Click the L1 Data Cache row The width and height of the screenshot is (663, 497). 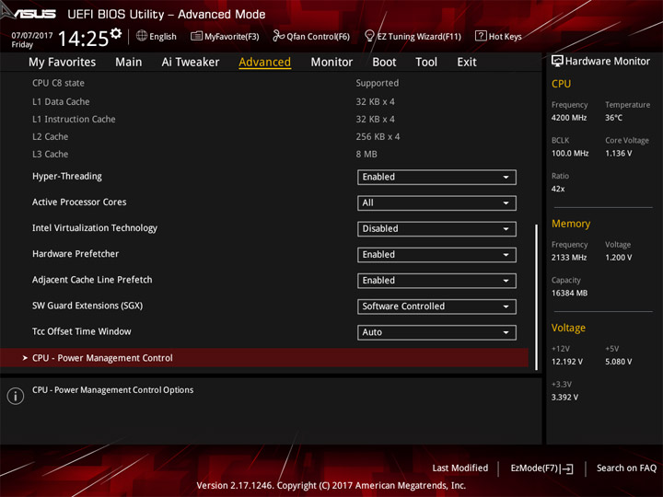point(264,102)
